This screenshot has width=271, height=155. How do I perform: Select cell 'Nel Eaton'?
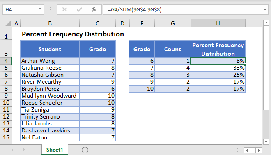(x=50, y=137)
